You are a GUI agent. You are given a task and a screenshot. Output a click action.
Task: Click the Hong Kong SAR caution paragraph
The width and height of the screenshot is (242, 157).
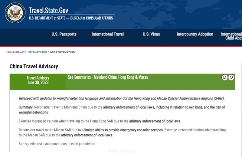point(100,121)
